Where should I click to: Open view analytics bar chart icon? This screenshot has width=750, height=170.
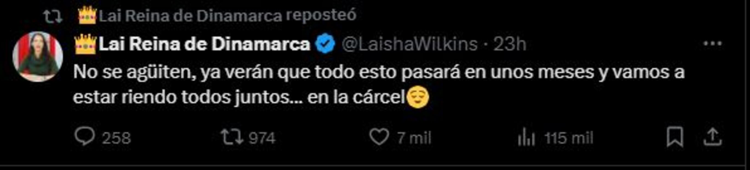pos(526,137)
